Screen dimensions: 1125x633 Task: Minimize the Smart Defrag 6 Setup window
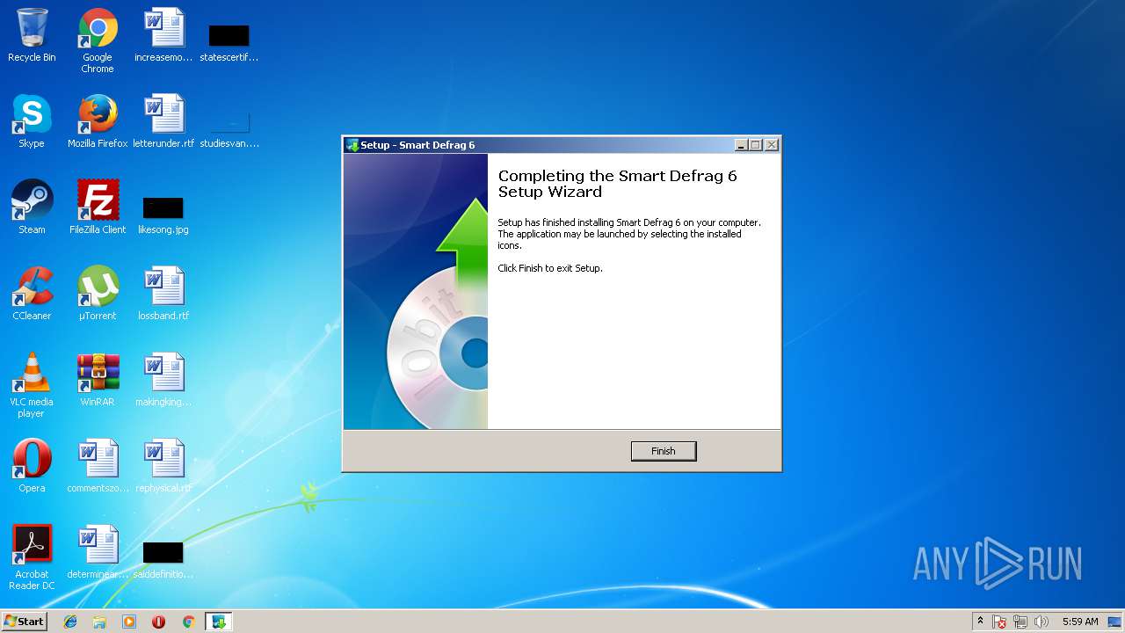click(x=741, y=145)
